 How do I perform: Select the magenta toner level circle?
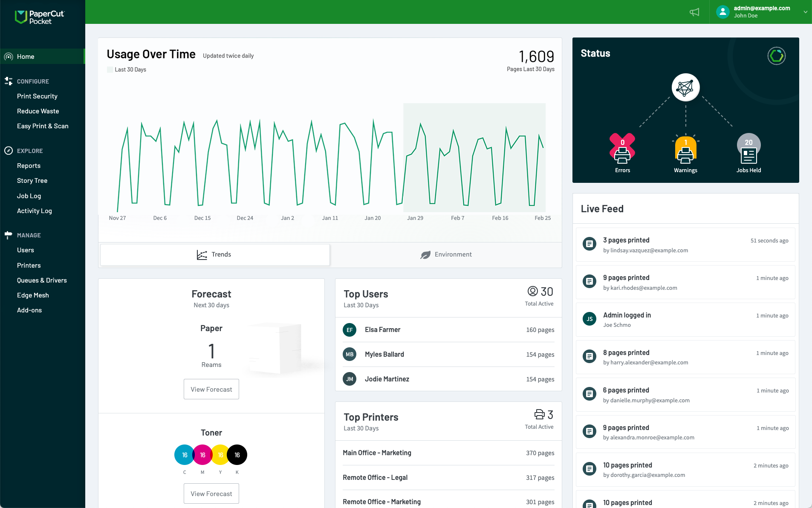[x=202, y=455]
